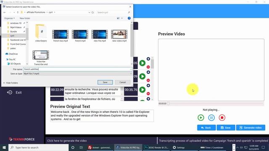269x151 pixels.
Task: Expand the address bar previous locations dropdown
Action: 89,12
